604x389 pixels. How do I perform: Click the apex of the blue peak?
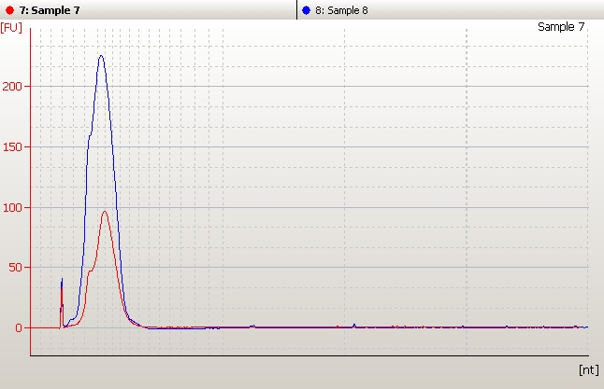(x=101, y=56)
